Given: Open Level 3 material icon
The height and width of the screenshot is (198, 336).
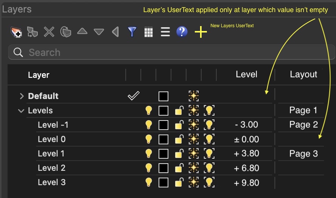Looking at the screenshot, I should [194, 183].
